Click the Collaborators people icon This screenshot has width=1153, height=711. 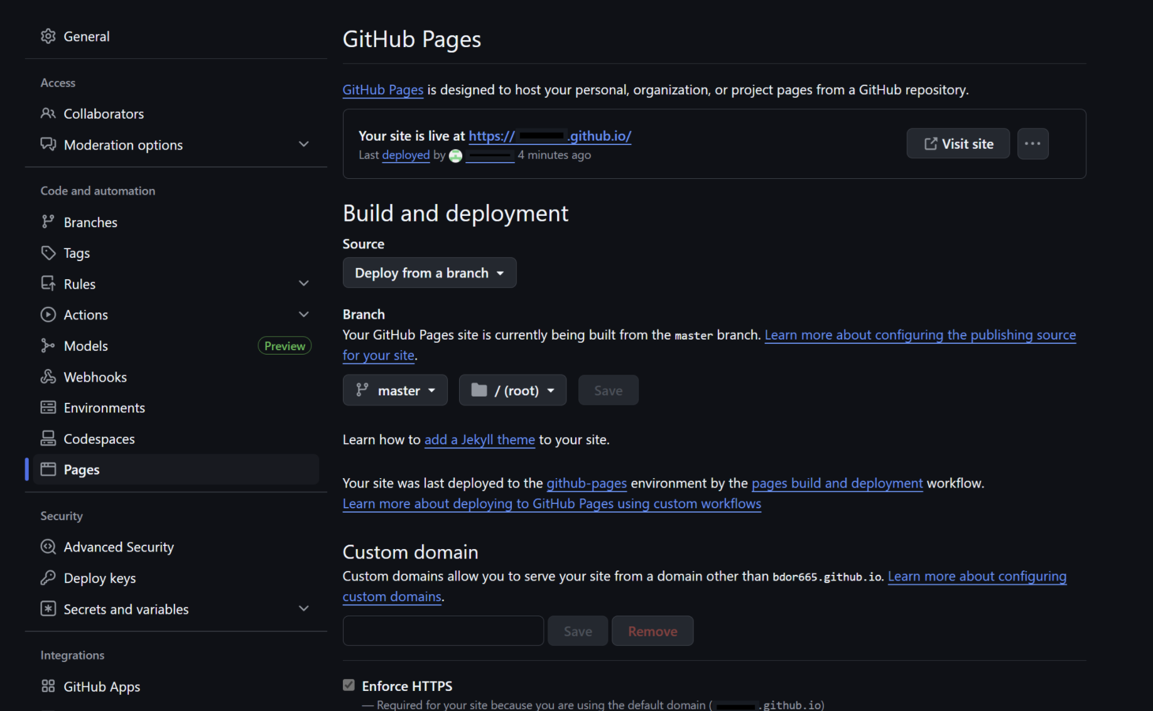click(x=48, y=114)
